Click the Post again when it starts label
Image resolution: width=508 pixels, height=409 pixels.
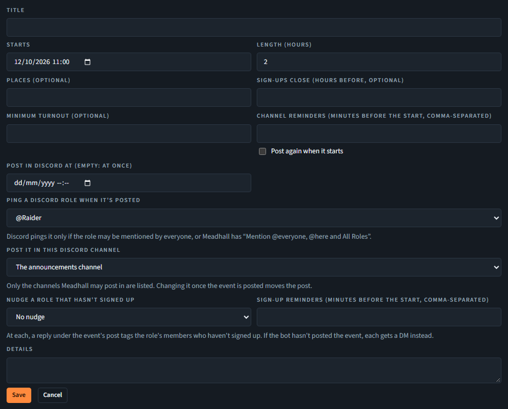click(307, 151)
